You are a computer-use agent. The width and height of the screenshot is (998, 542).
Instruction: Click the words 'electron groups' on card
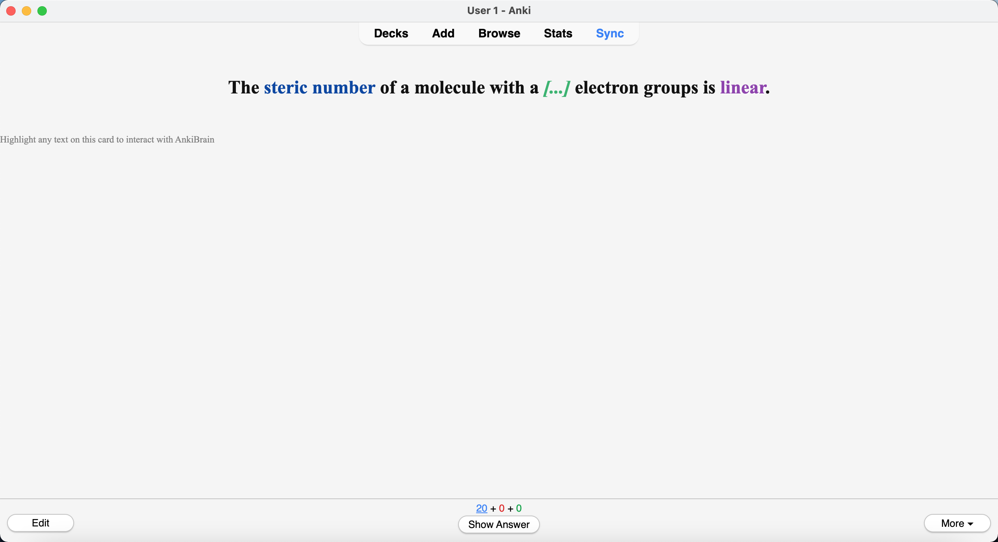pyautogui.click(x=636, y=88)
